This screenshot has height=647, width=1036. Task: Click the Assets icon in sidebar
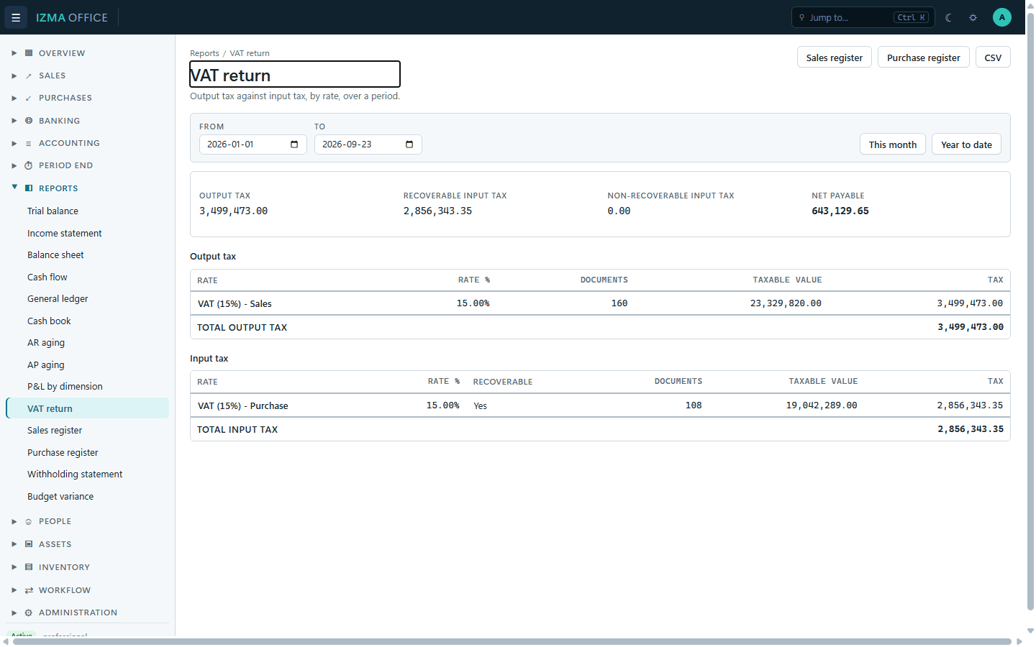point(29,544)
